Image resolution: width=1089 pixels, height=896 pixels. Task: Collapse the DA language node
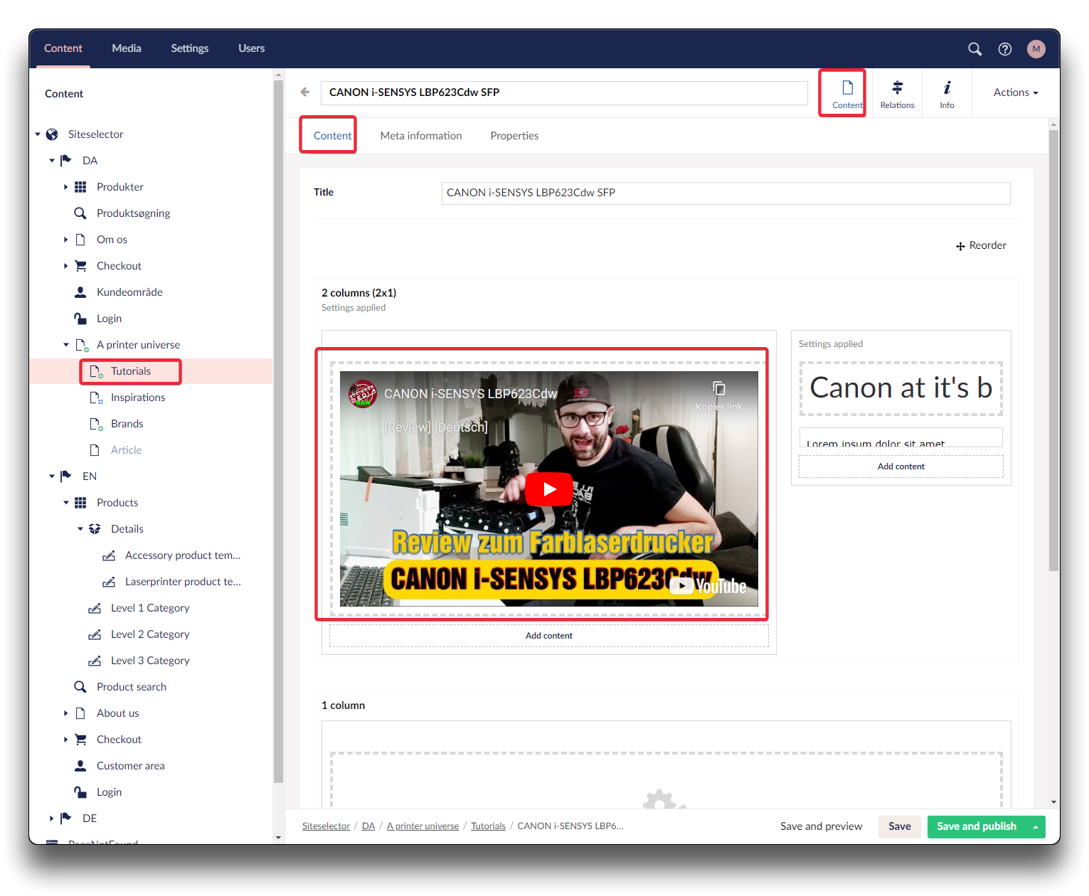pyautogui.click(x=52, y=161)
